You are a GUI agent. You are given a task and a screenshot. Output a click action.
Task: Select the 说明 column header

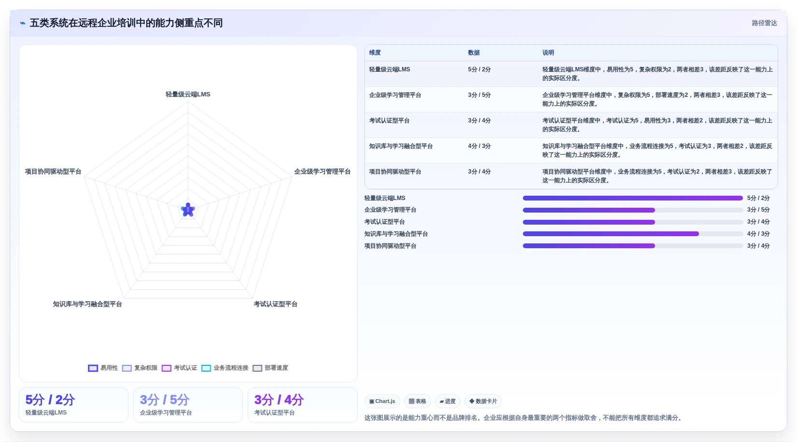[548, 53]
